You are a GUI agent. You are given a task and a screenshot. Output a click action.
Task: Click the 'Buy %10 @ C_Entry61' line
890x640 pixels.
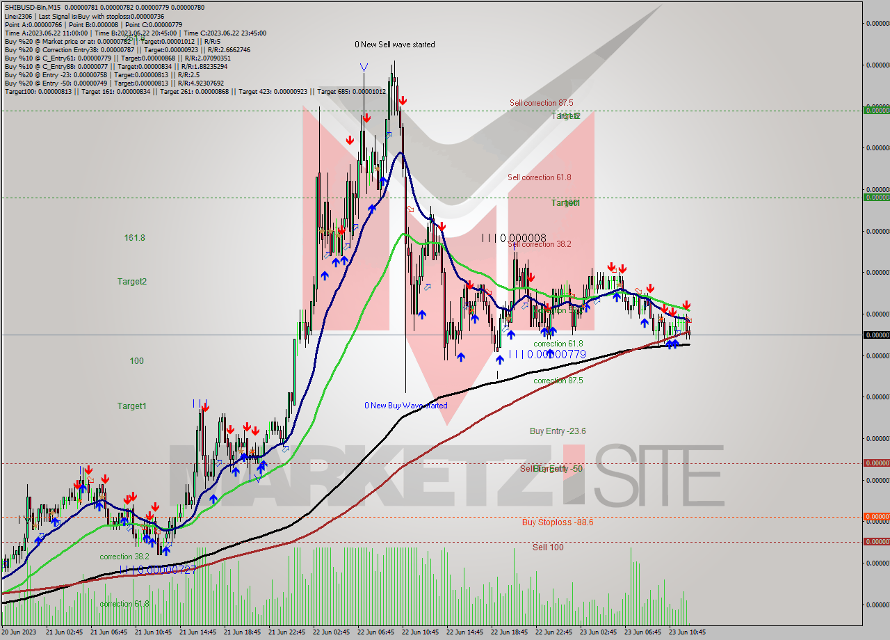coord(118,58)
